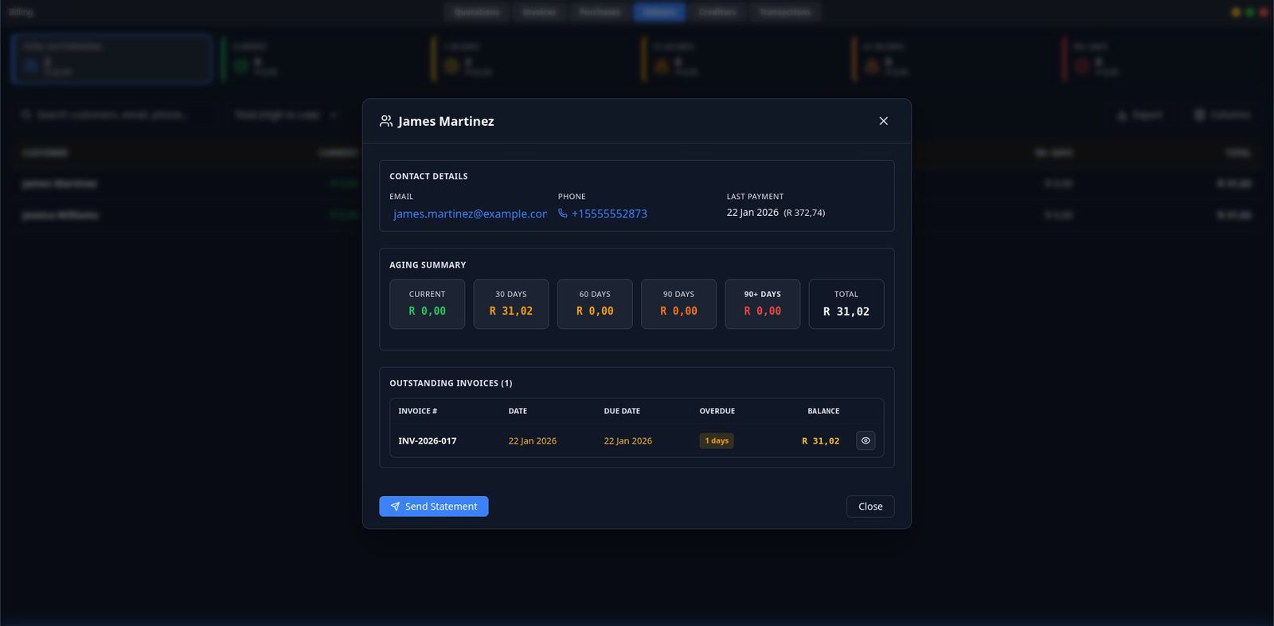Screen dimensions: 1274x626
Task: Click the Due Date column header
Action: pyautogui.click(x=622, y=411)
